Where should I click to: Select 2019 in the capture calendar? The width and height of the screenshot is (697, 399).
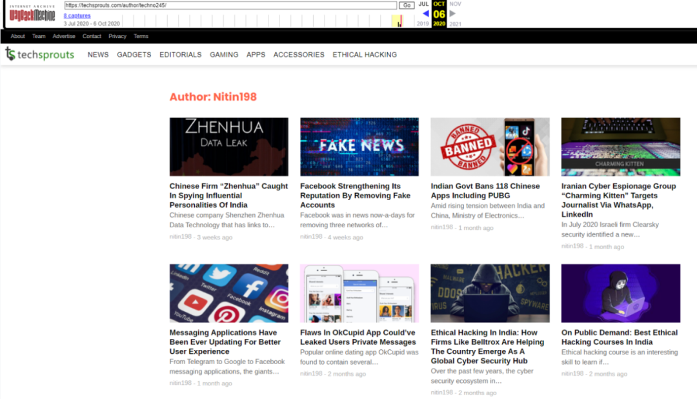point(423,24)
